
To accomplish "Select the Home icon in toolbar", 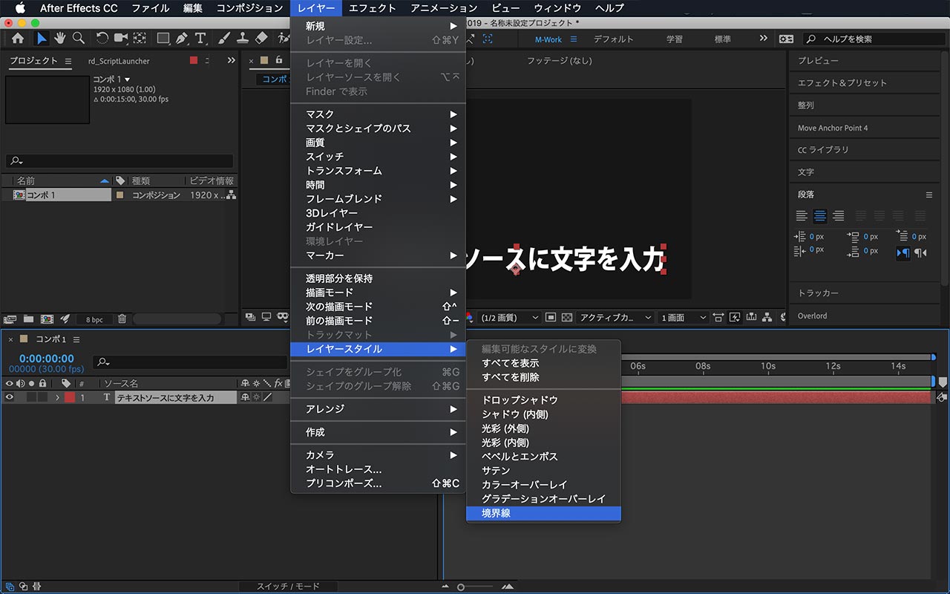I will click(x=18, y=39).
